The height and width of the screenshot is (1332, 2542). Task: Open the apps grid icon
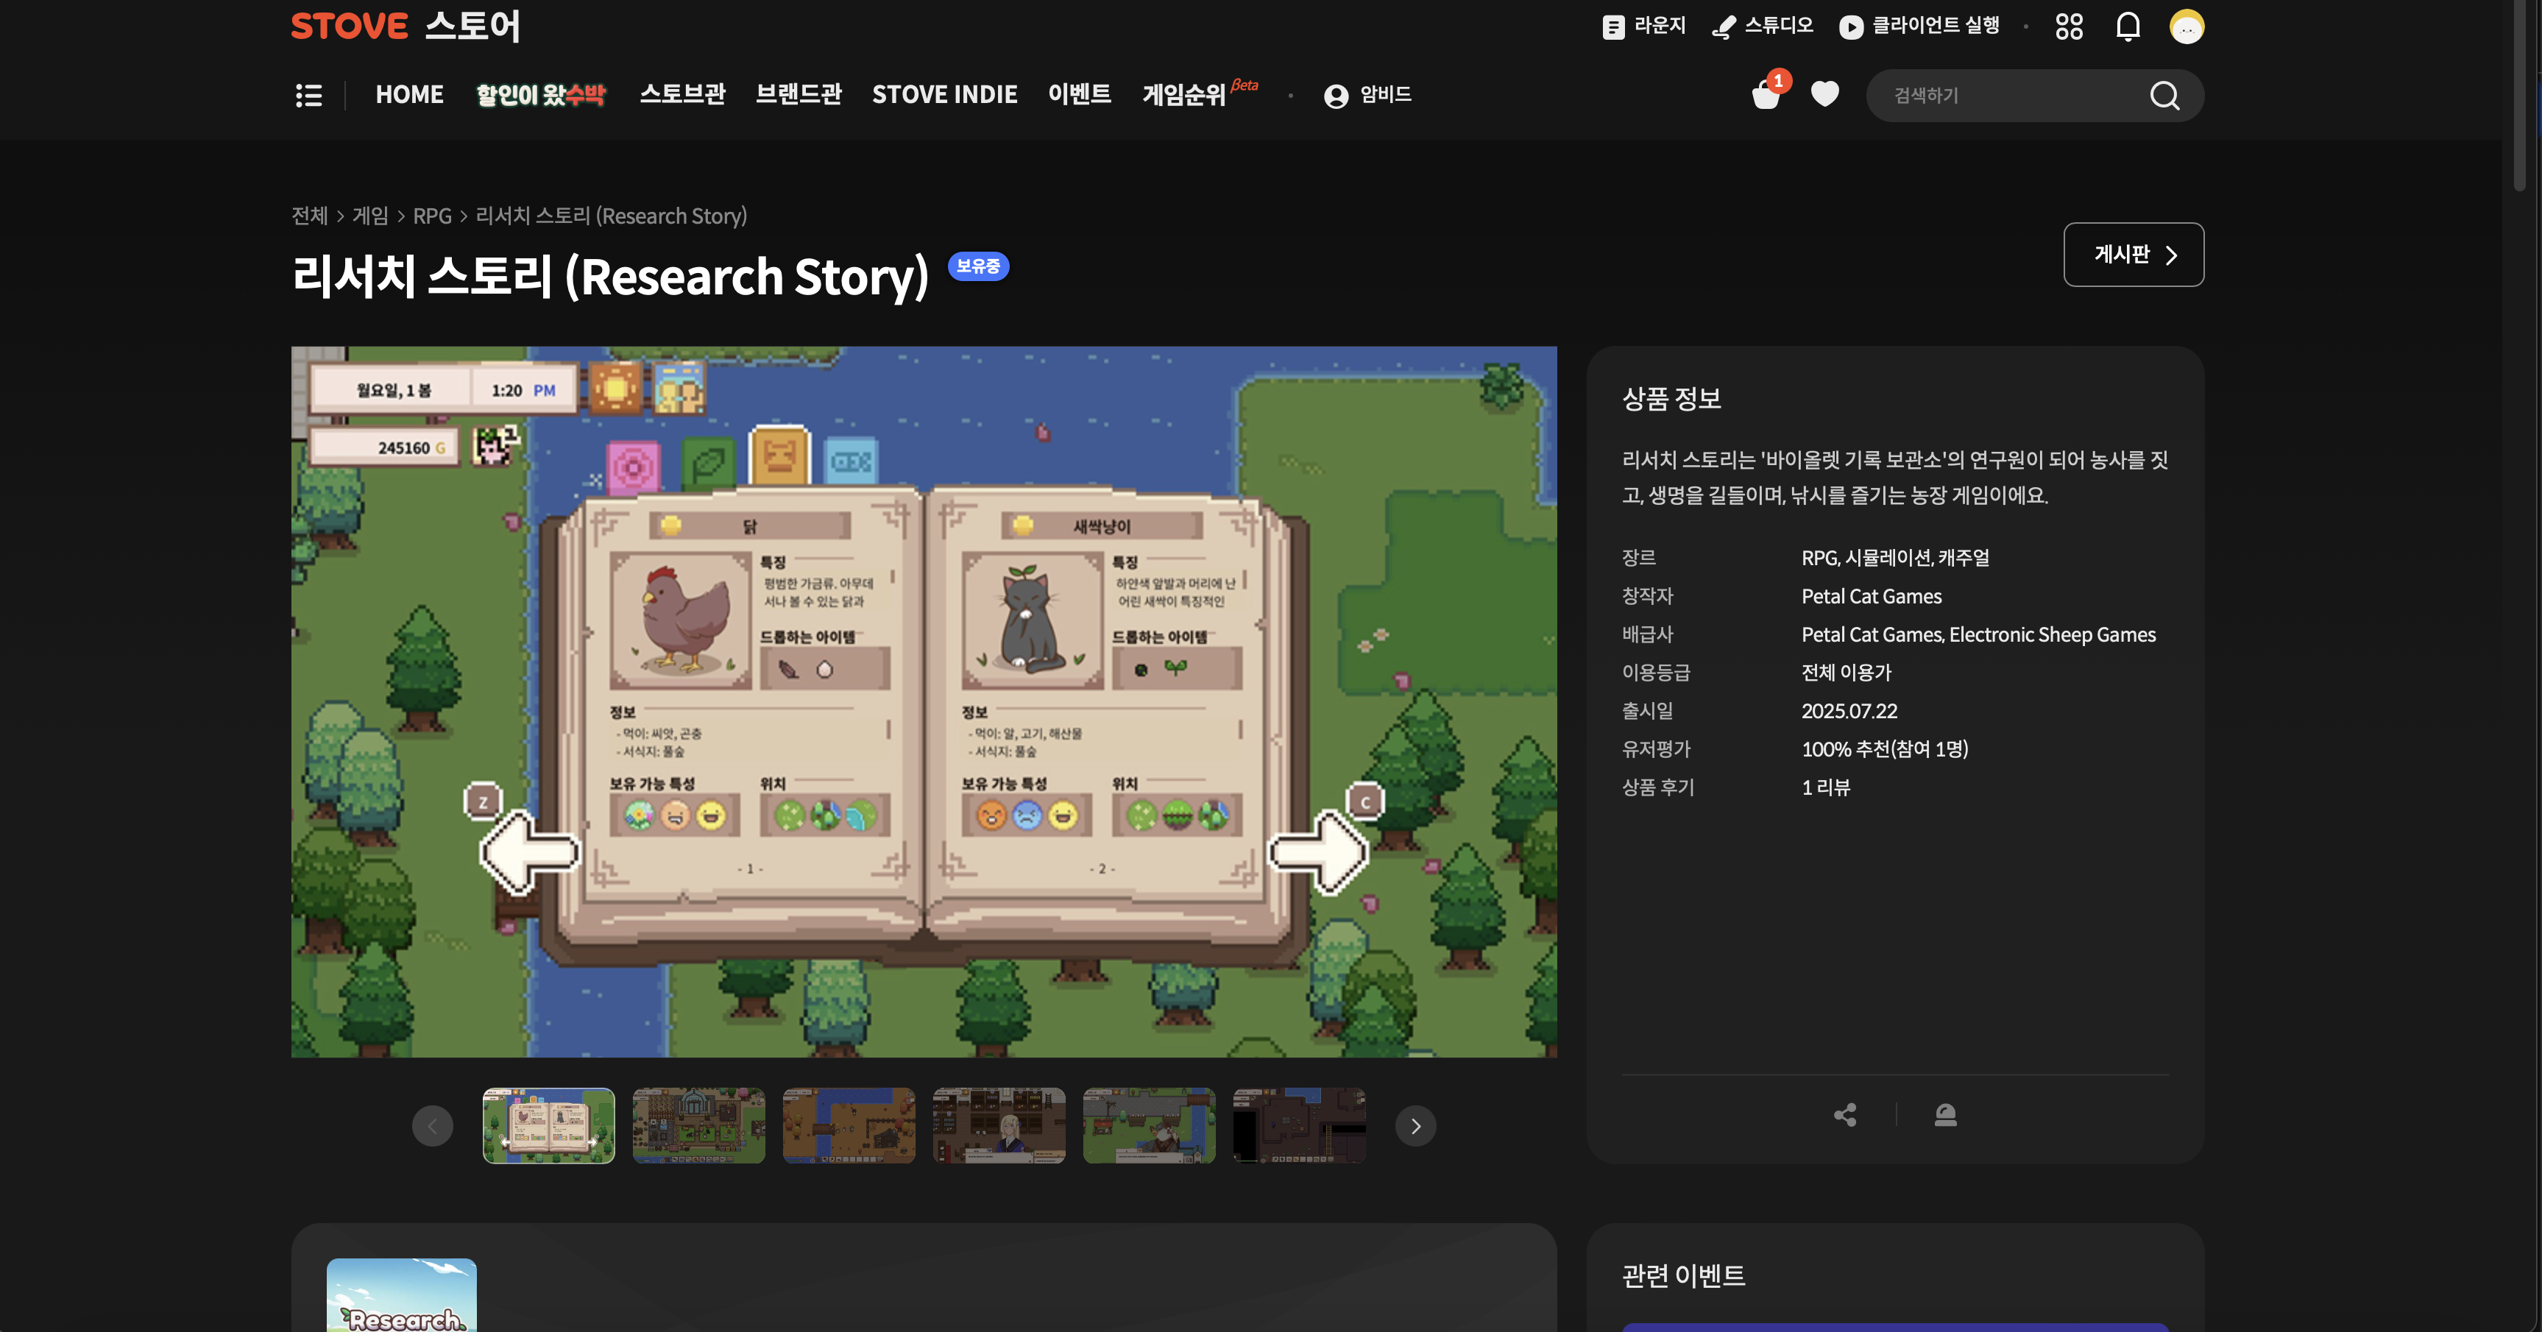point(2070,26)
